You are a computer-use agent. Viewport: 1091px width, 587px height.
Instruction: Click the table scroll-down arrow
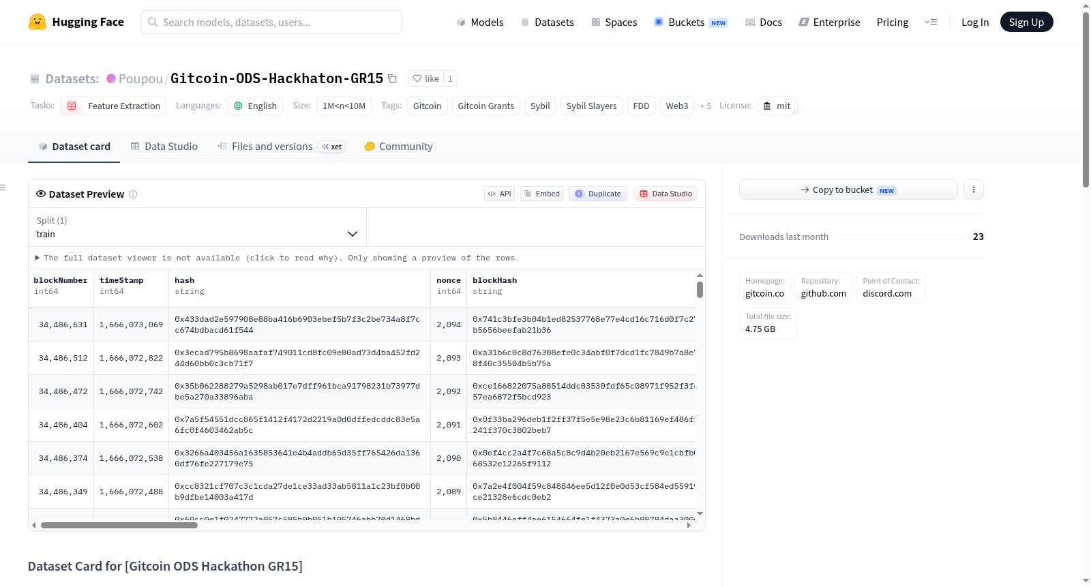pos(700,513)
